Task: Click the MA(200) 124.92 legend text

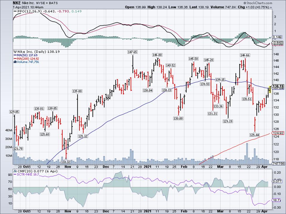Action: coord(28,59)
